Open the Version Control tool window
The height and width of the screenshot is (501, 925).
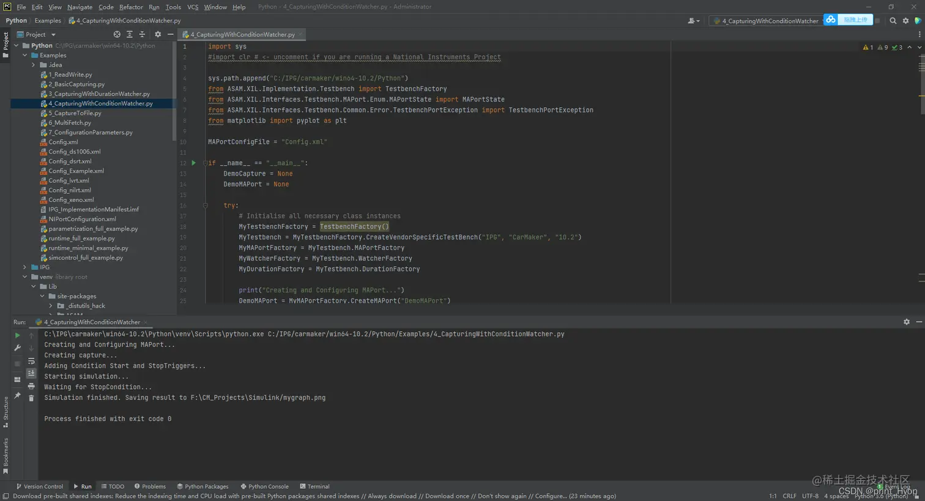[39, 486]
